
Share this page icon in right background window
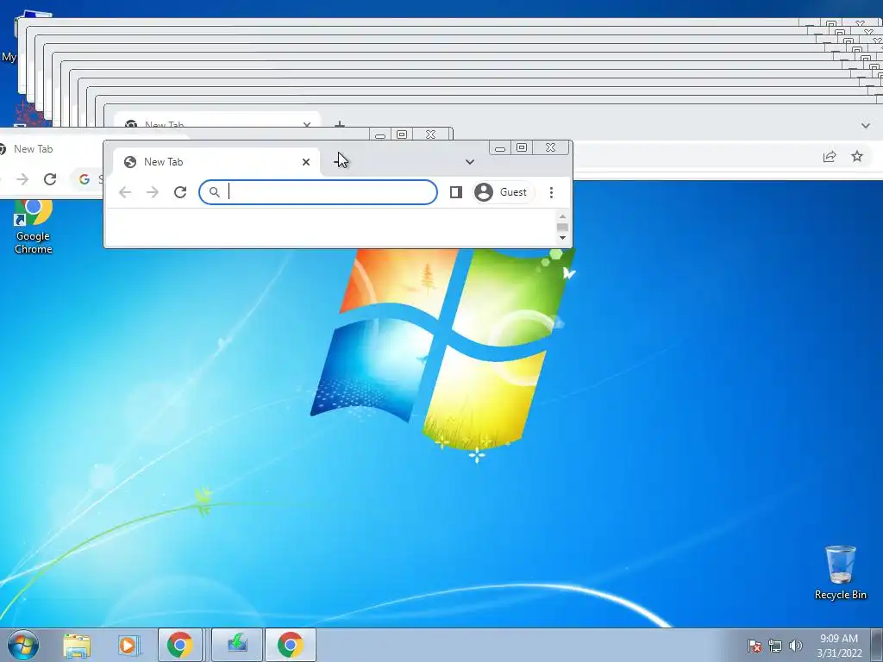830,157
